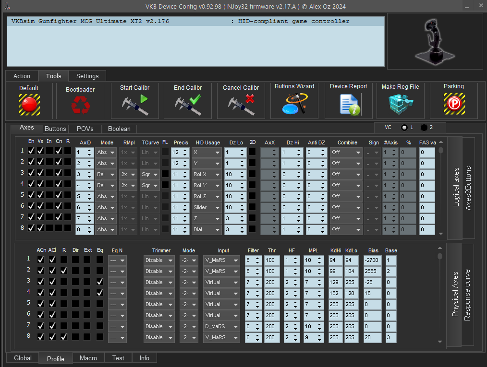Click the Parking icon
The height and width of the screenshot is (367, 487).
(x=454, y=104)
